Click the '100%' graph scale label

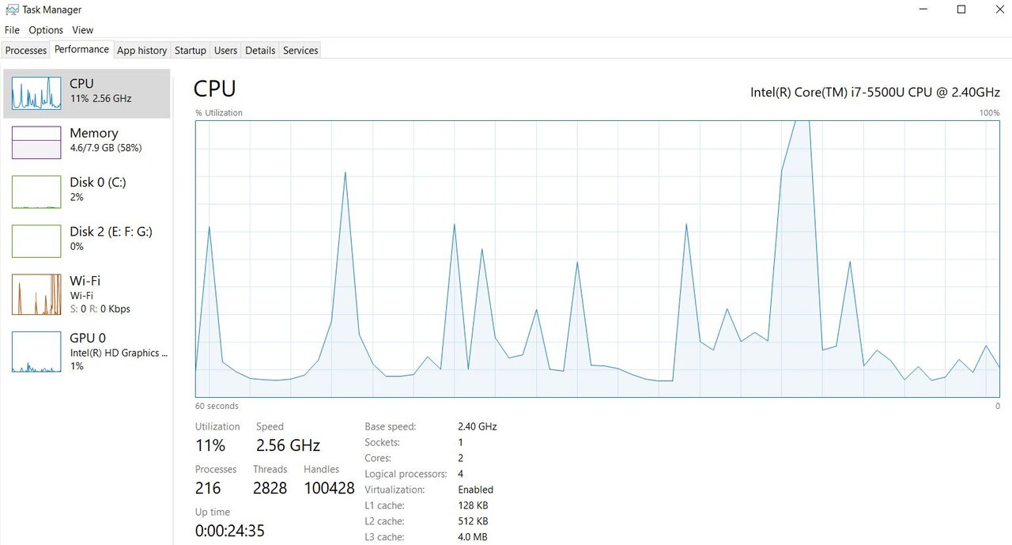[x=990, y=113]
